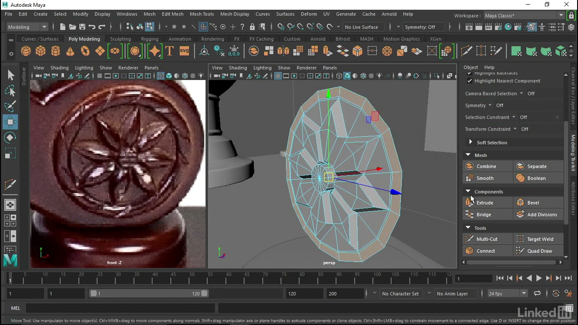The image size is (578, 325).
Task: Open Transform Constraint dropdown
Action: [515, 129]
